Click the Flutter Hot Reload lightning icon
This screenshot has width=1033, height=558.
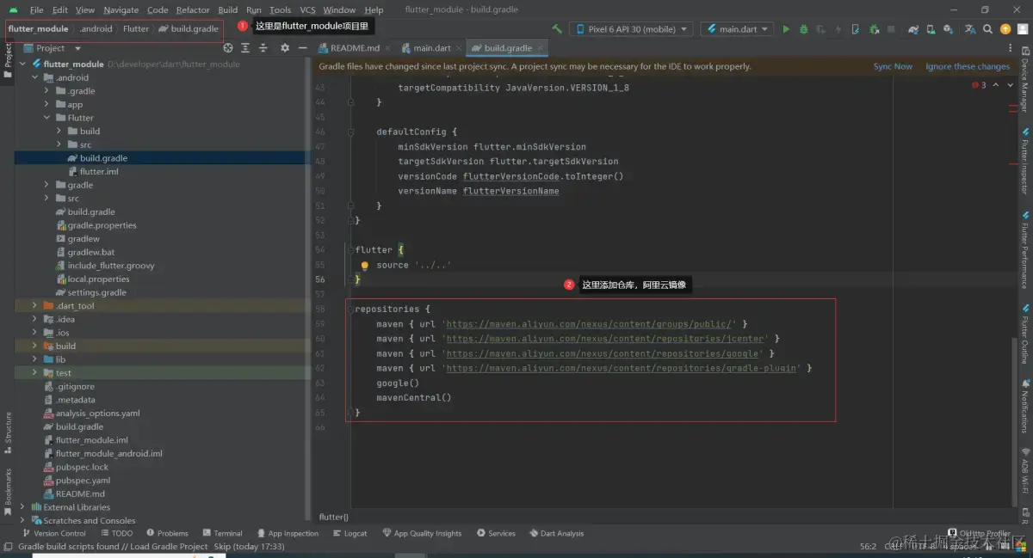[838, 28]
